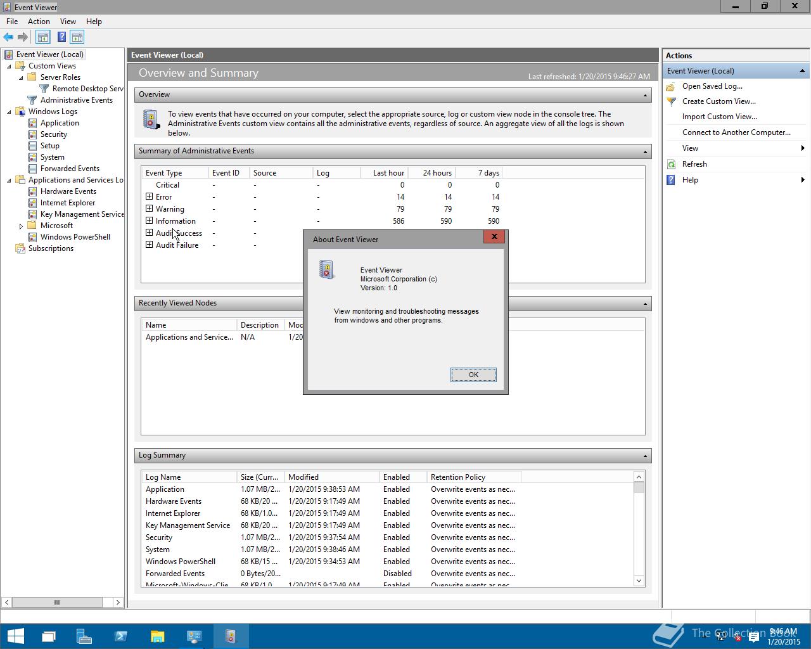Image resolution: width=811 pixels, height=649 pixels.
Task: Open the View submenu in Actions pane
Action: tap(735, 148)
